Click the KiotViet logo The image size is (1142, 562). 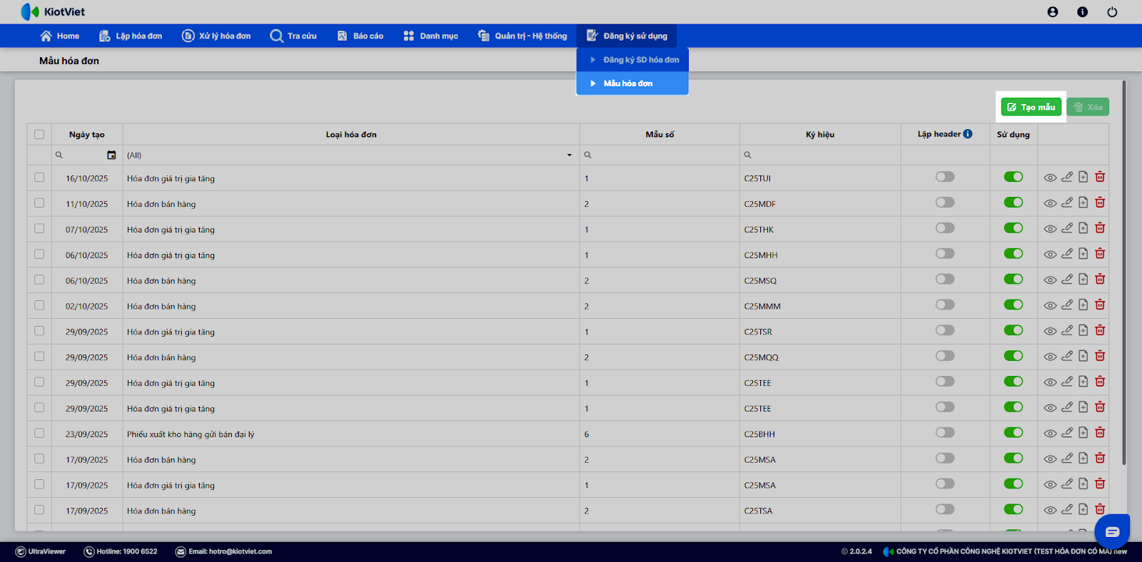point(53,12)
